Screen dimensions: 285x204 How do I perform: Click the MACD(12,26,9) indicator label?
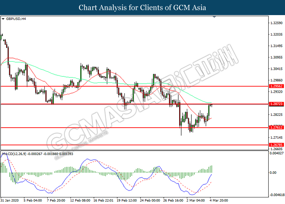pyautogui.click(x=37, y=154)
